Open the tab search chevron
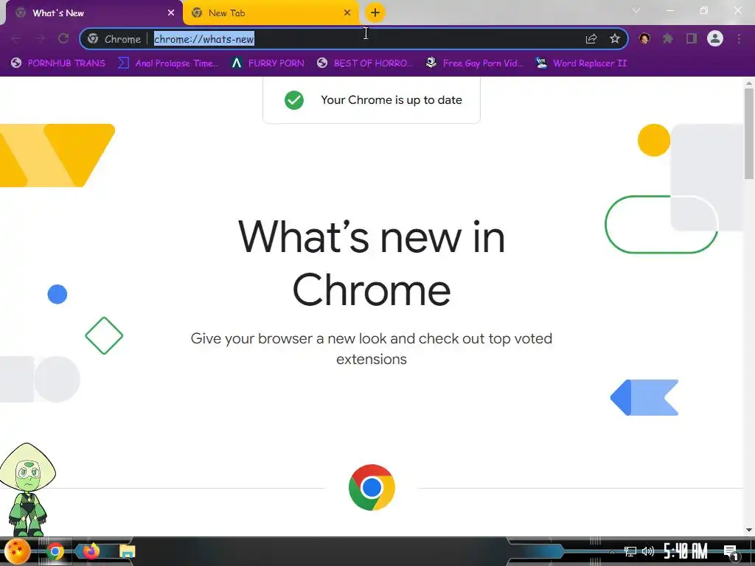Screen dimensions: 755x566 636,10
